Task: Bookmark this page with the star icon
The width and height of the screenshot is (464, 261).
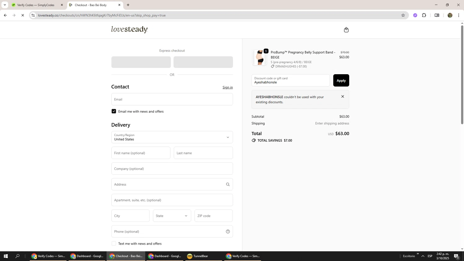Action: (403, 15)
